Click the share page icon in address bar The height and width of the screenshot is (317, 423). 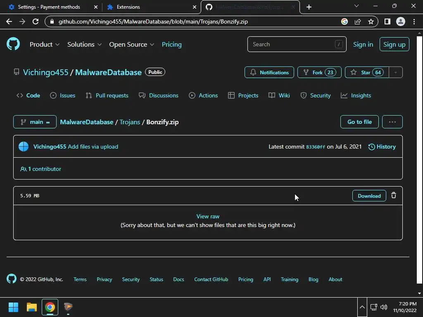pyautogui.click(x=358, y=21)
